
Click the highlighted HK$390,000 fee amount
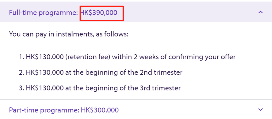pos(99,13)
